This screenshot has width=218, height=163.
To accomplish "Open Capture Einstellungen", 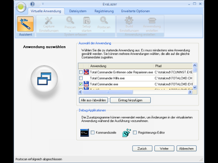I will click(49, 24).
